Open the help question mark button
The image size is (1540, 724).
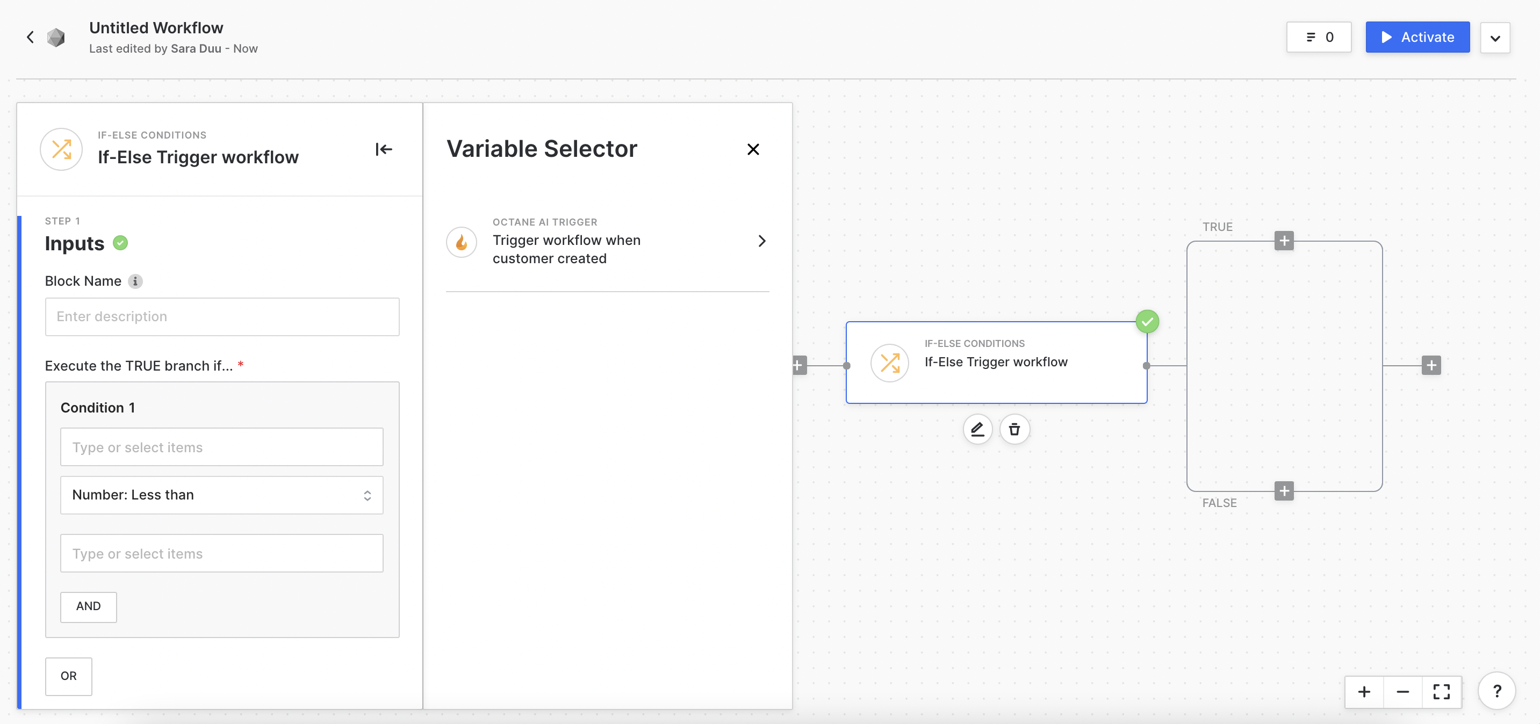[x=1496, y=691]
